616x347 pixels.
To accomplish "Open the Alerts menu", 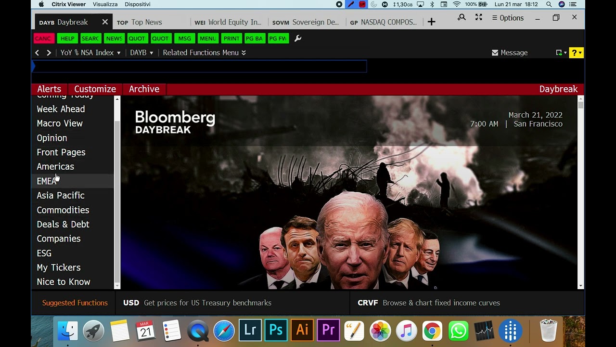I will [49, 89].
